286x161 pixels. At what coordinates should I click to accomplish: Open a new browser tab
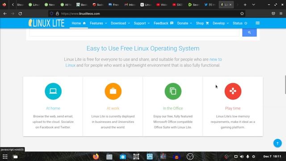(x=245, y=5)
